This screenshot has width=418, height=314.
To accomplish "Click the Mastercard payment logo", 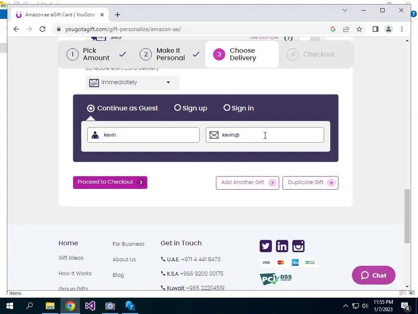I will pos(281,262).
